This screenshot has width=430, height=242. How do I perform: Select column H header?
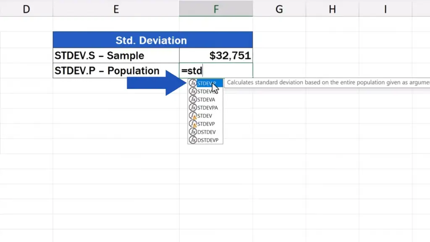pos(332,9)
